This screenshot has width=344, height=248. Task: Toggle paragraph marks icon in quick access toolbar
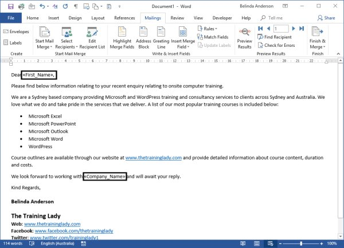tap(76, 6)
